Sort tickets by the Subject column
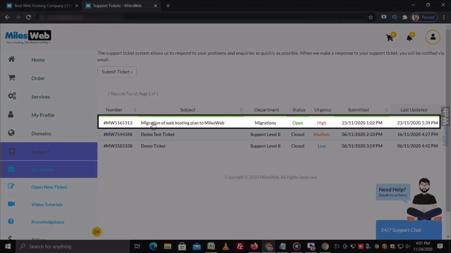 [188, 110]
